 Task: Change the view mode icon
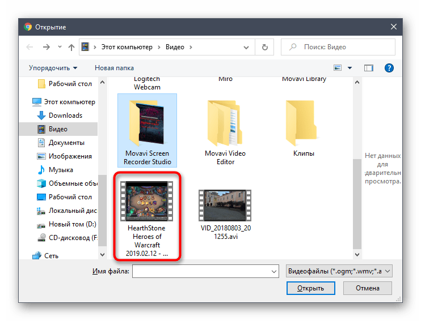coord(338,68)
